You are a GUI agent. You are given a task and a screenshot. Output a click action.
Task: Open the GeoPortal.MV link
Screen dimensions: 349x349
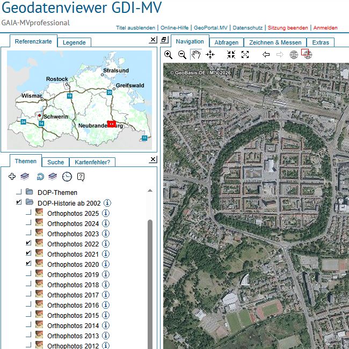point(210,28)
